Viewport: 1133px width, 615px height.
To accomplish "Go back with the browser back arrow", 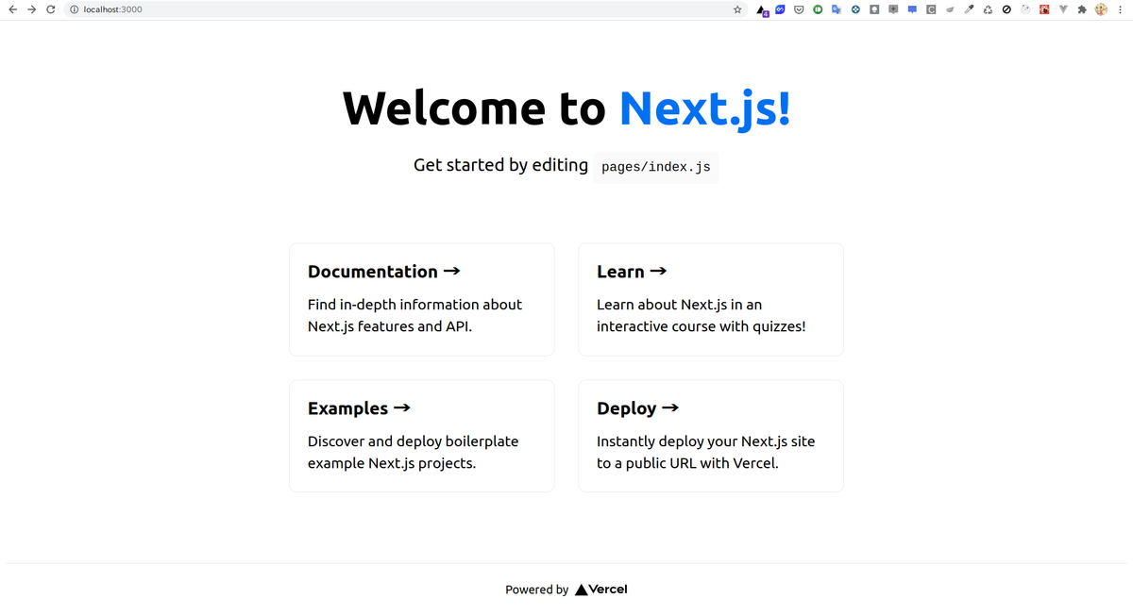I will [12, 9].
